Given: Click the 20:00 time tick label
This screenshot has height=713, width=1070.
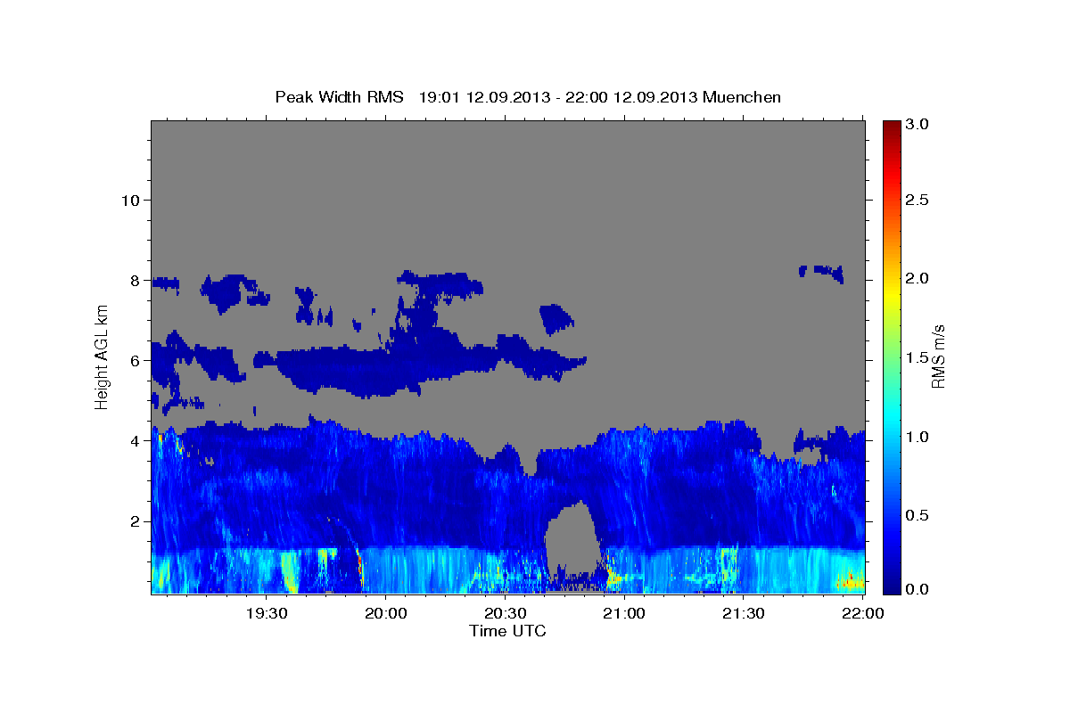Looking at the screenshot, I should [385, 613].
